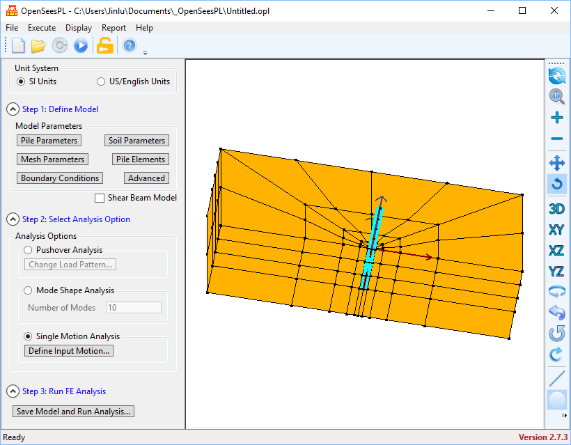
Task: Click the orange unlock padlock icon
Action: click(104, 46)
